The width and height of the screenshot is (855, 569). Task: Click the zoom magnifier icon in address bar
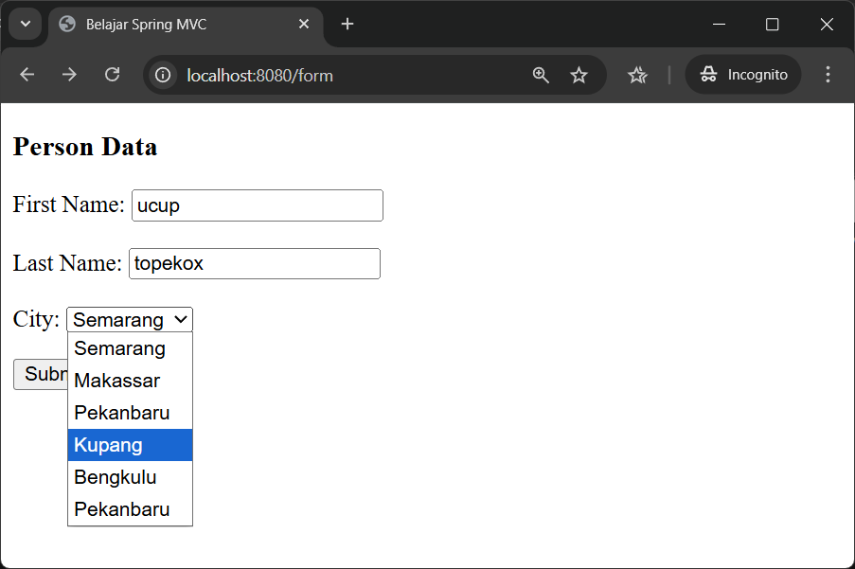click(541, 74)
